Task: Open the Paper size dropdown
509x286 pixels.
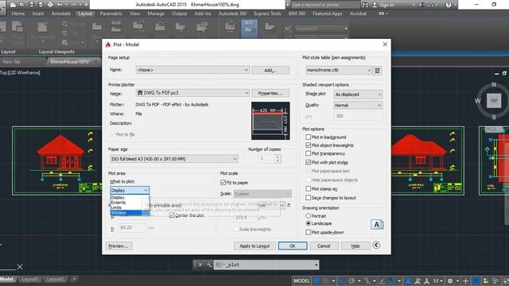Action: [x=174, y=159]
